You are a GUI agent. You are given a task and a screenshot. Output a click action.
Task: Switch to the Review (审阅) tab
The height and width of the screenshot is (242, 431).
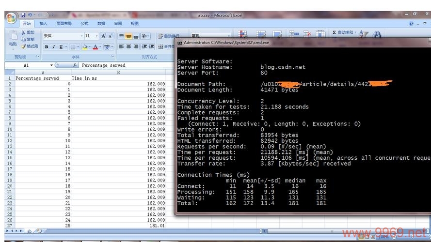pyautogui.click(x=118, y=24)
